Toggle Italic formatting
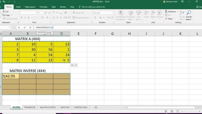The height and width of the screenshot is (114, 202). (25, 18)
